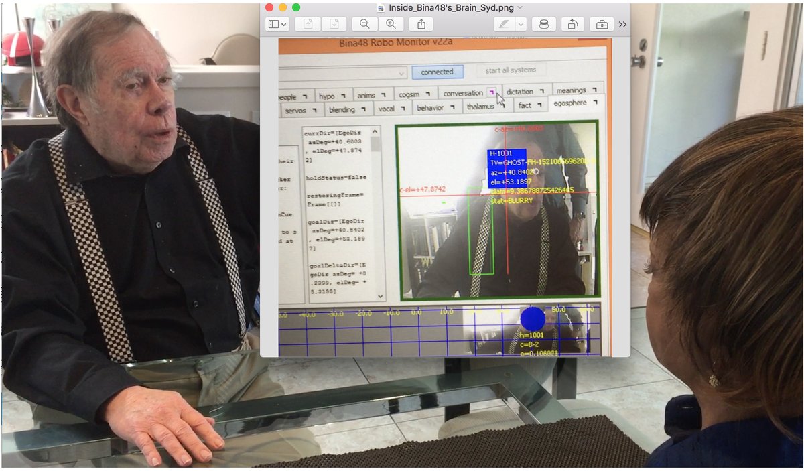The width and height of the screenshot is (804, 471).
Task: Close the Preview window with red button
Action: (269, 7)
